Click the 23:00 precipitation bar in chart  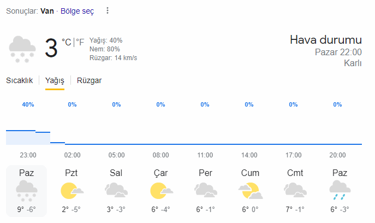tap(21, 138)
